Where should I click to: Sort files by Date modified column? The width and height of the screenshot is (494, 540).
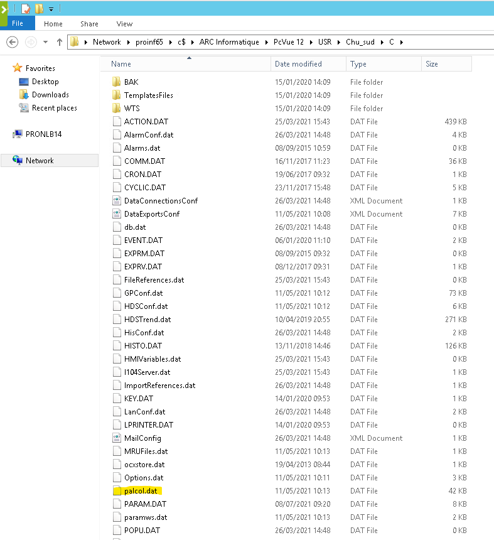coord(298,64)
